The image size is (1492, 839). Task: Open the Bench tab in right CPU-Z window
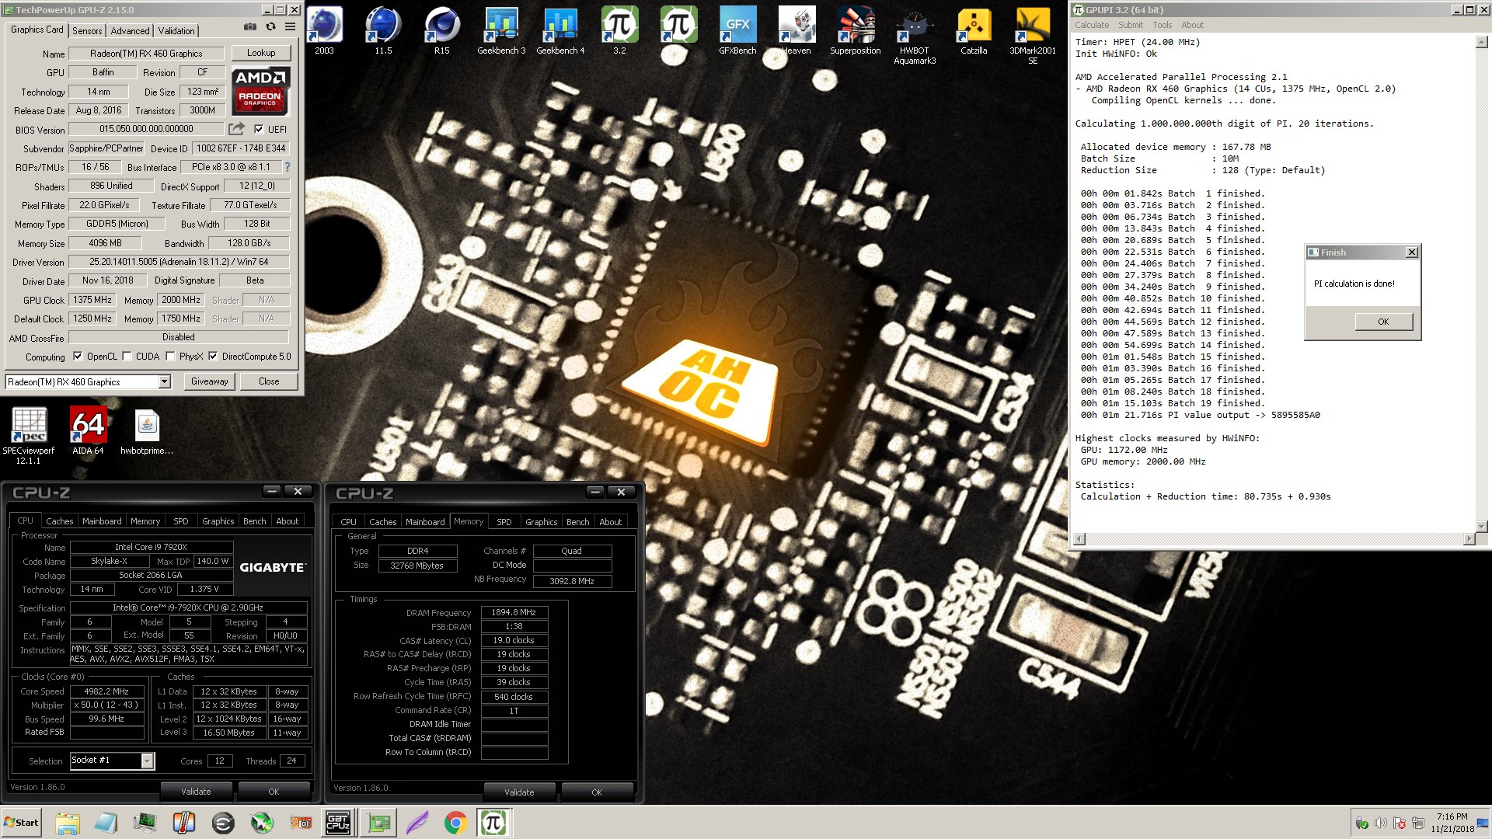point(577,522)
